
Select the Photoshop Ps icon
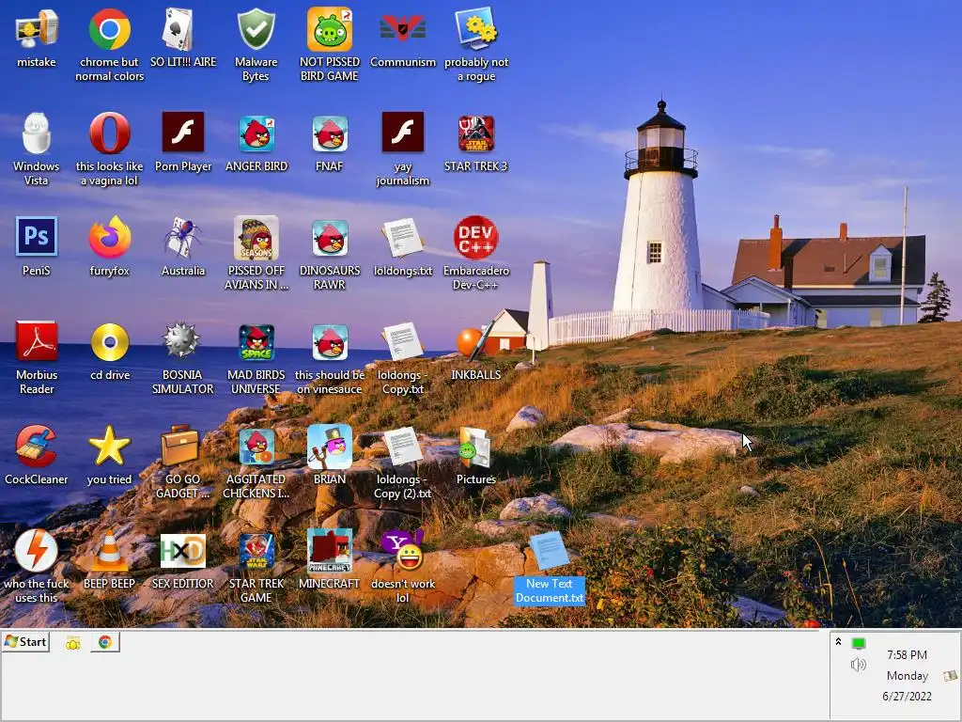coord(37,237)
